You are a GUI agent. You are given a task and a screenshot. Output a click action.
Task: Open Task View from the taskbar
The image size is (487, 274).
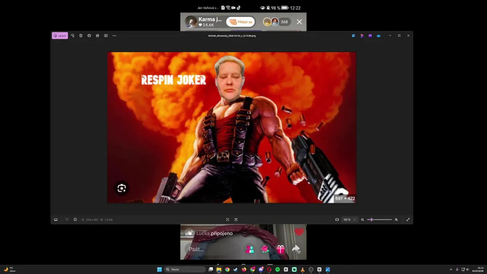(x=210, y=269)
